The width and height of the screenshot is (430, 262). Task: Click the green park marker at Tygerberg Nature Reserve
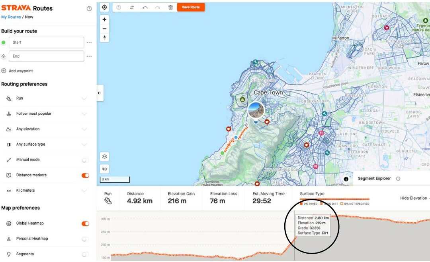coord(425,21)
